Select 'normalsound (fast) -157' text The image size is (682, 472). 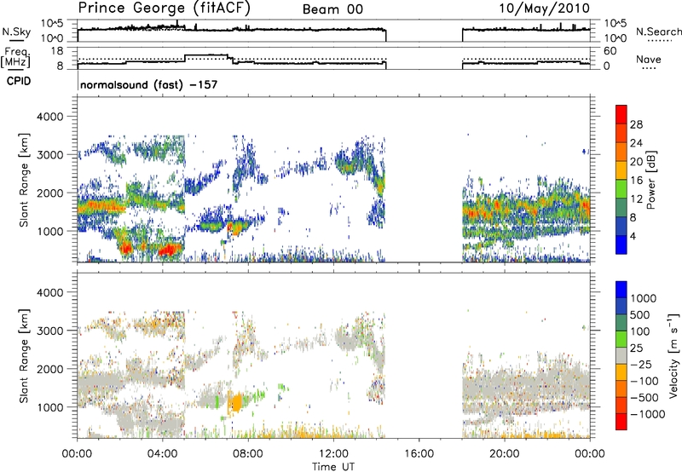click(x=148, y=84)
